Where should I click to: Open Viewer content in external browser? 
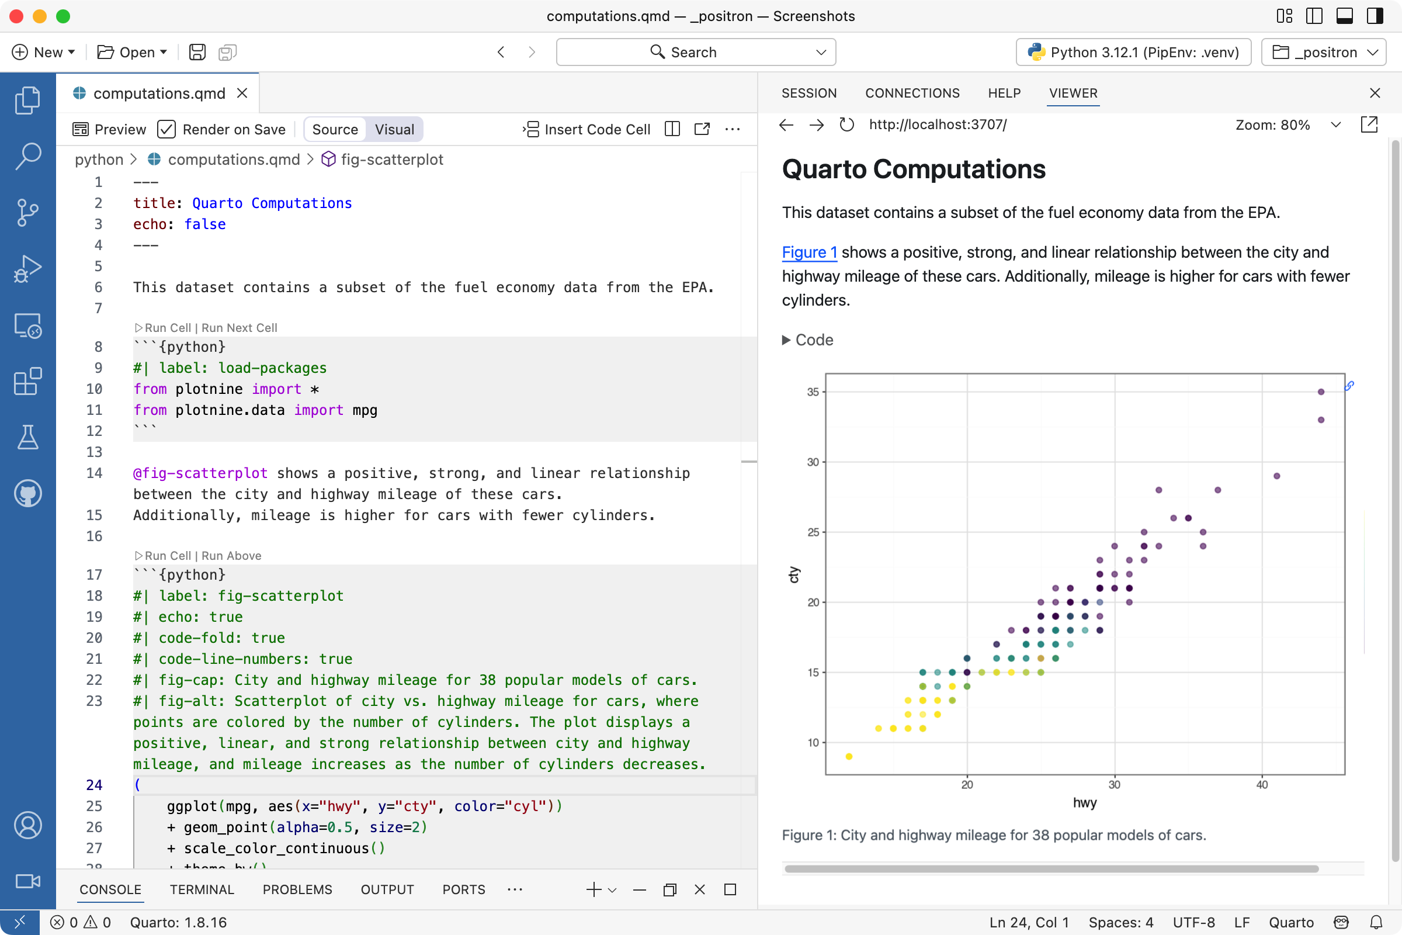pos(1370,124)
